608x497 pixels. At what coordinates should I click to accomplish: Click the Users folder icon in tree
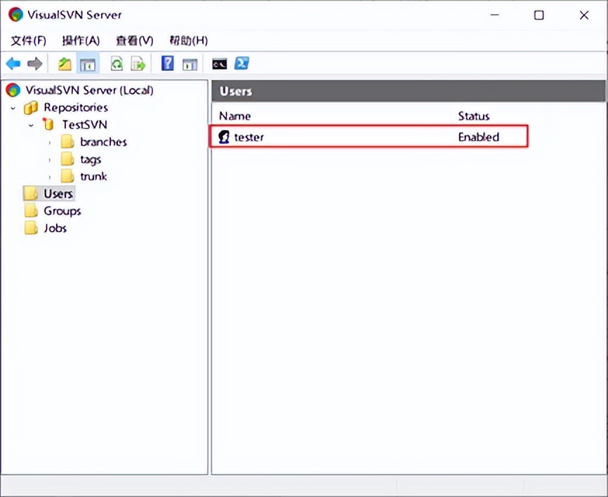pos(31,193)
